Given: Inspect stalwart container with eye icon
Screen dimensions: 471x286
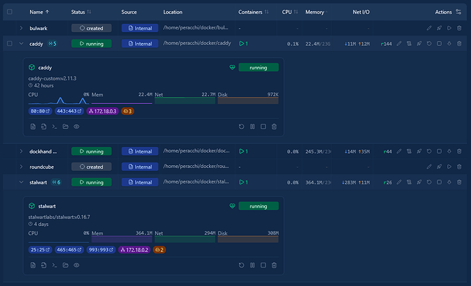Looking at the screenshot, I should pos(76,265).
